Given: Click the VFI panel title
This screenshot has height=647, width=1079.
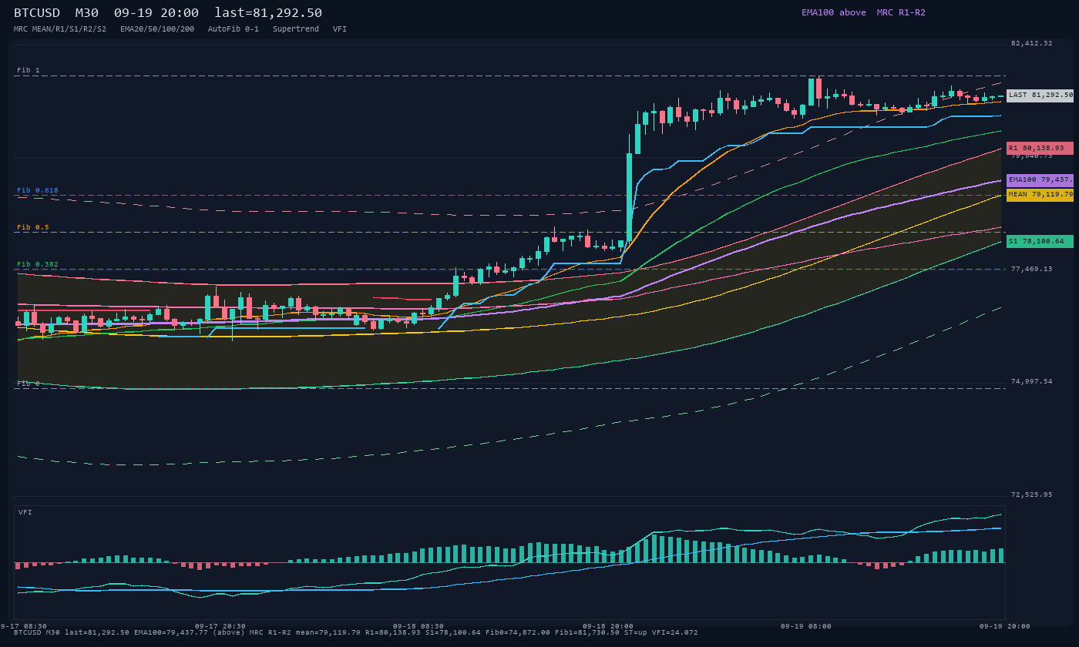Looking at the screenshot, I should coord(25,512).
